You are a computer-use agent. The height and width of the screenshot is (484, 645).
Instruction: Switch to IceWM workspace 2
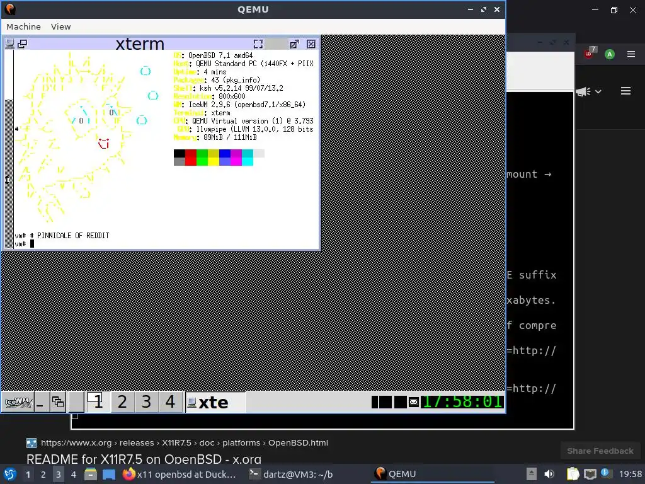click(122, 401)
